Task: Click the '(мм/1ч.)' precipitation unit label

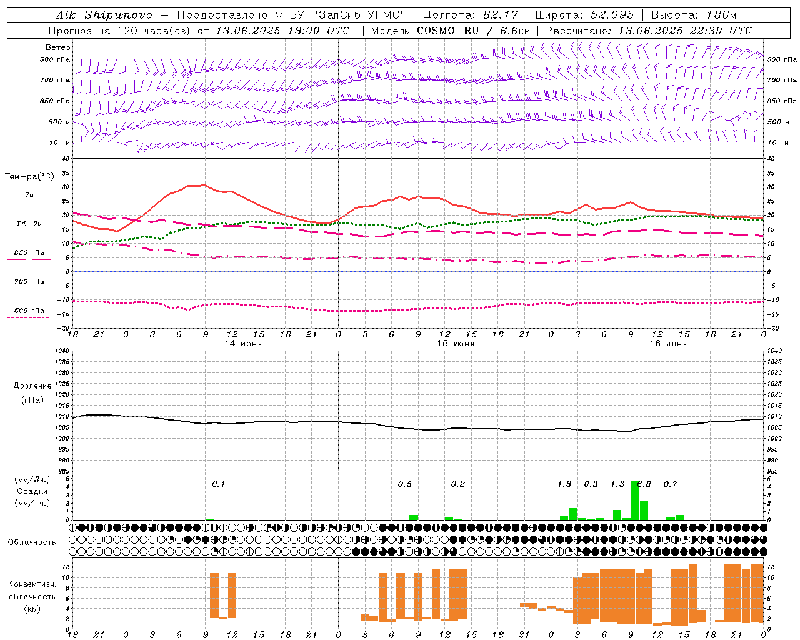Action: point(32,503)
